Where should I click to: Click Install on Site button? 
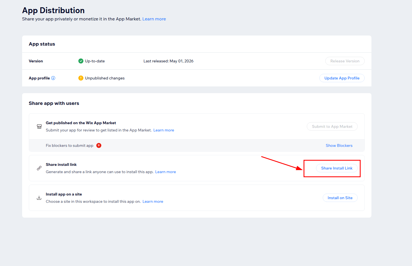[340, 198]
